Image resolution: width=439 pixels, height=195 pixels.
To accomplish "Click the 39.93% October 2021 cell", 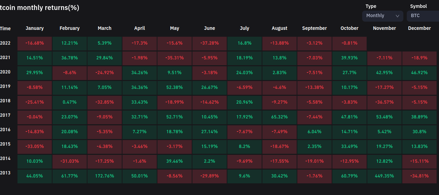I will pyautogui.click(x=349, y=58).
